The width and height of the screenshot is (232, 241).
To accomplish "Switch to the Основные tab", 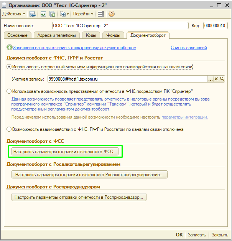I will pos(17,35).
